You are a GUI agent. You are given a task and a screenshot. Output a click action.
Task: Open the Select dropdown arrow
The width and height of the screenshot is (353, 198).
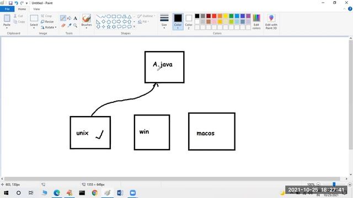34,28
